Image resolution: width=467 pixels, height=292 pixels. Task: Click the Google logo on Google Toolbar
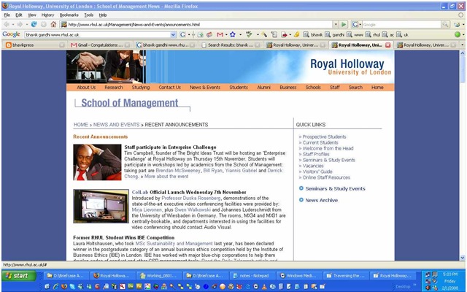click(11, 34)
